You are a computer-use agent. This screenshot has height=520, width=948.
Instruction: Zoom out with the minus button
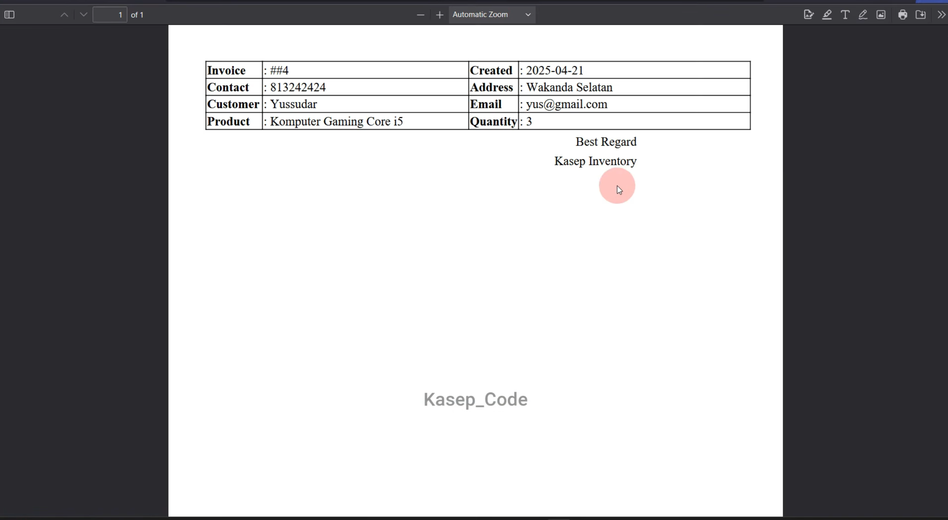click(420, 15)
